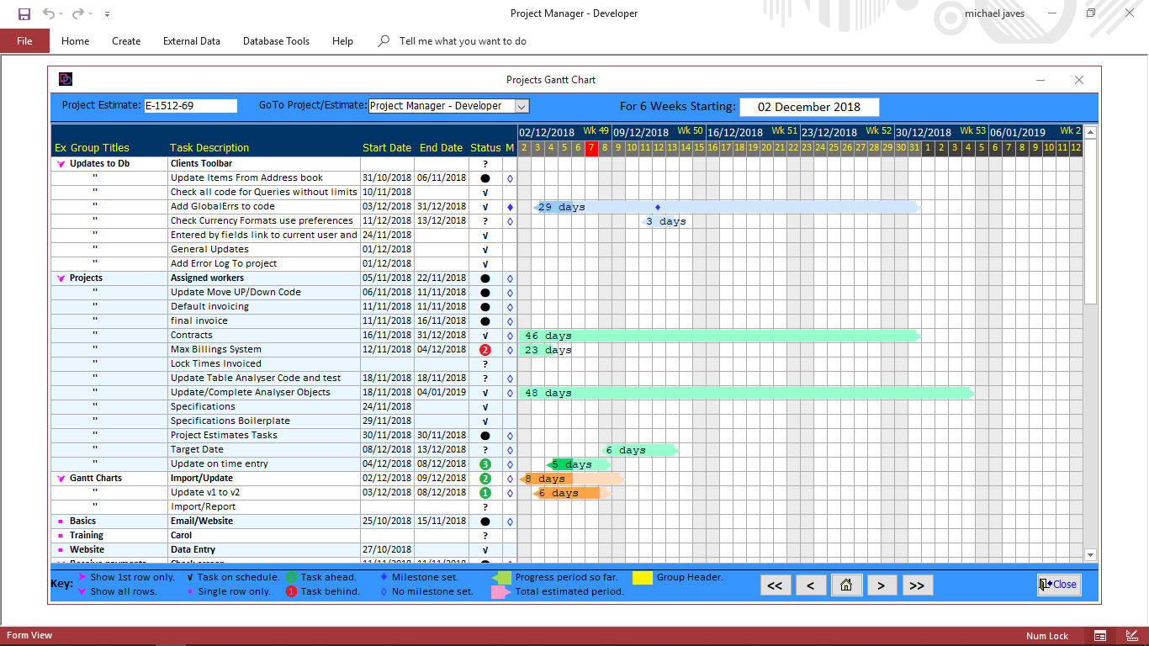Collapse the Gantt Charts group arrow
The height and width of the screenshot is (646, 1149).
(61, 479)
